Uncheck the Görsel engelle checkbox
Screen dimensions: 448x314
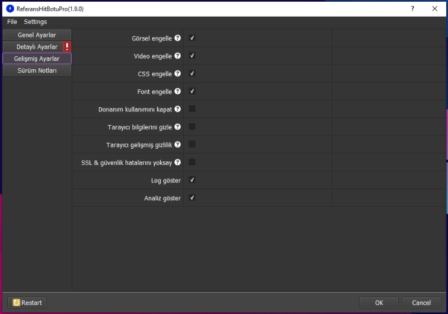192,38
